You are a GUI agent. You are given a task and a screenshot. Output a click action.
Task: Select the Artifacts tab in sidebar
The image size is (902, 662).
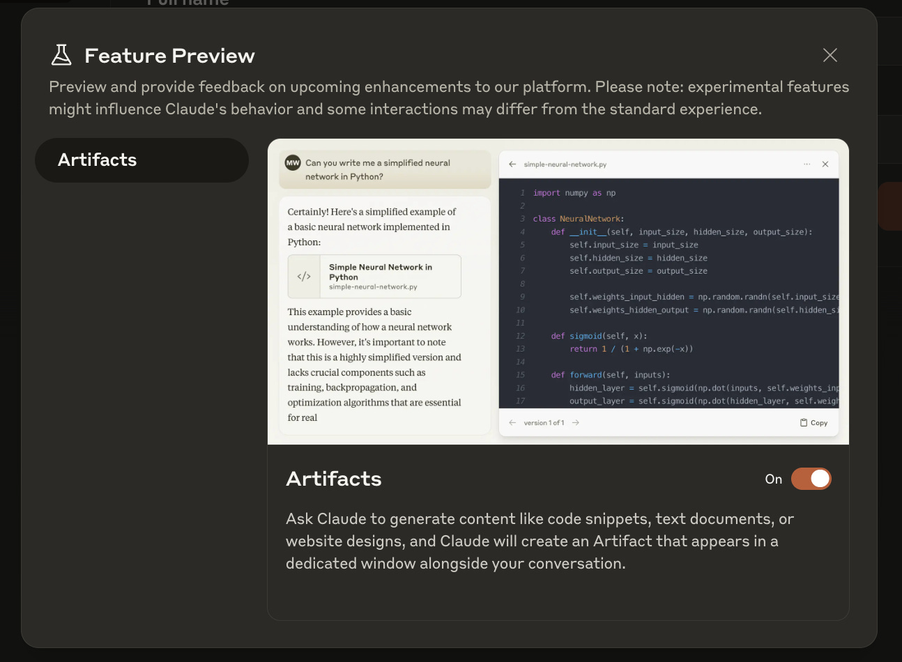pos(142,160)
